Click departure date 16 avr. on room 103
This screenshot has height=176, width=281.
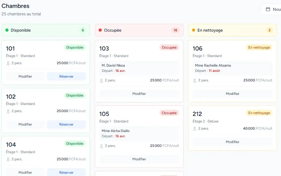tap(120, 71)
